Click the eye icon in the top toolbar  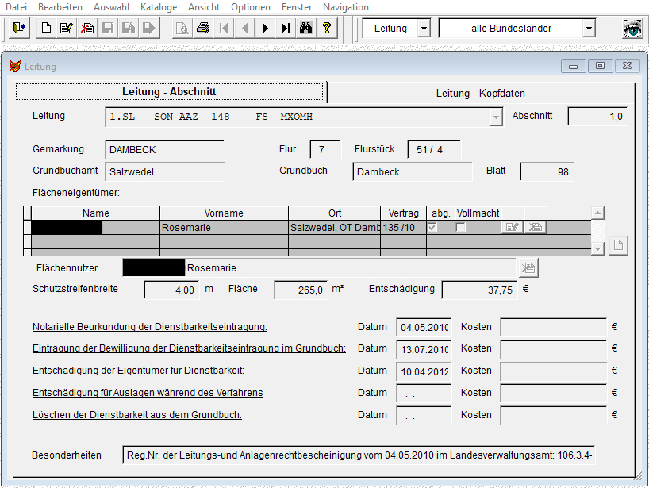pyautogui.click(x=632, y=29)
